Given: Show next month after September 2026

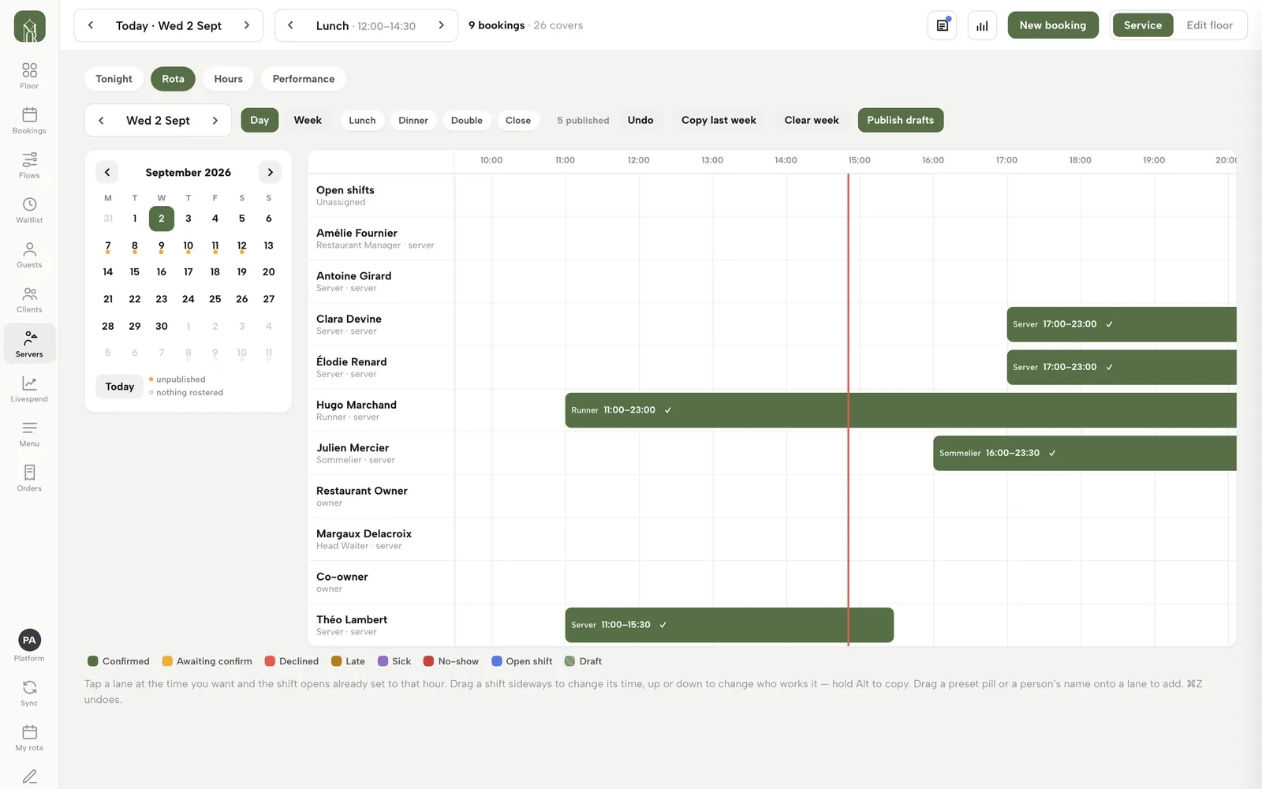Looking at the screenshot, I should point(270,172).
